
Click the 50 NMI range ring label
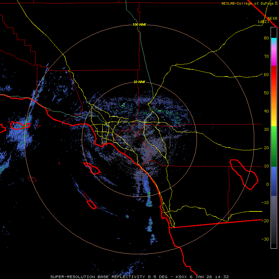pos(139,82)
